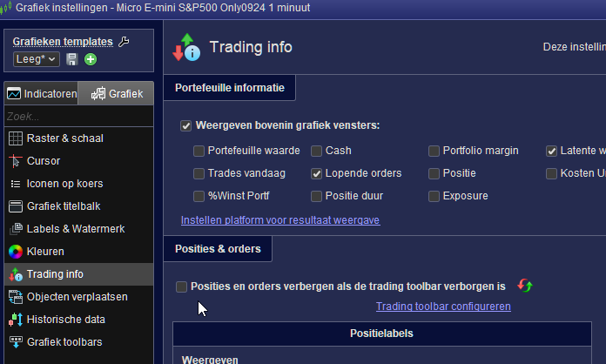Open Raster & schaal settings
This screenshot has width=606, height=364.
coord(79,138)
